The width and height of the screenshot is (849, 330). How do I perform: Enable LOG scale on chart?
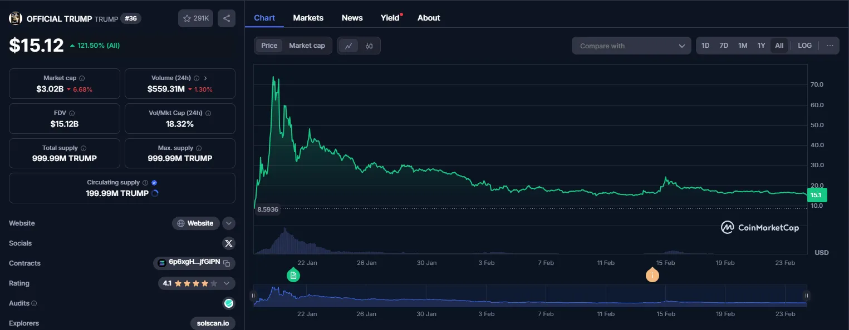804,46
